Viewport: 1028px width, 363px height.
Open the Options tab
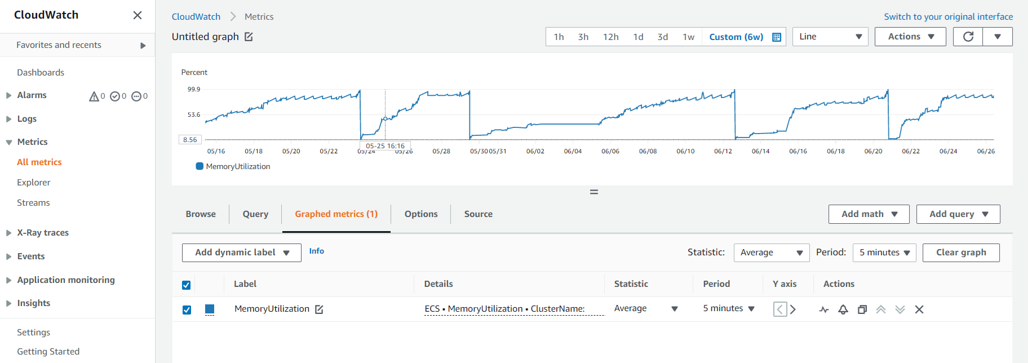[421, 214]
